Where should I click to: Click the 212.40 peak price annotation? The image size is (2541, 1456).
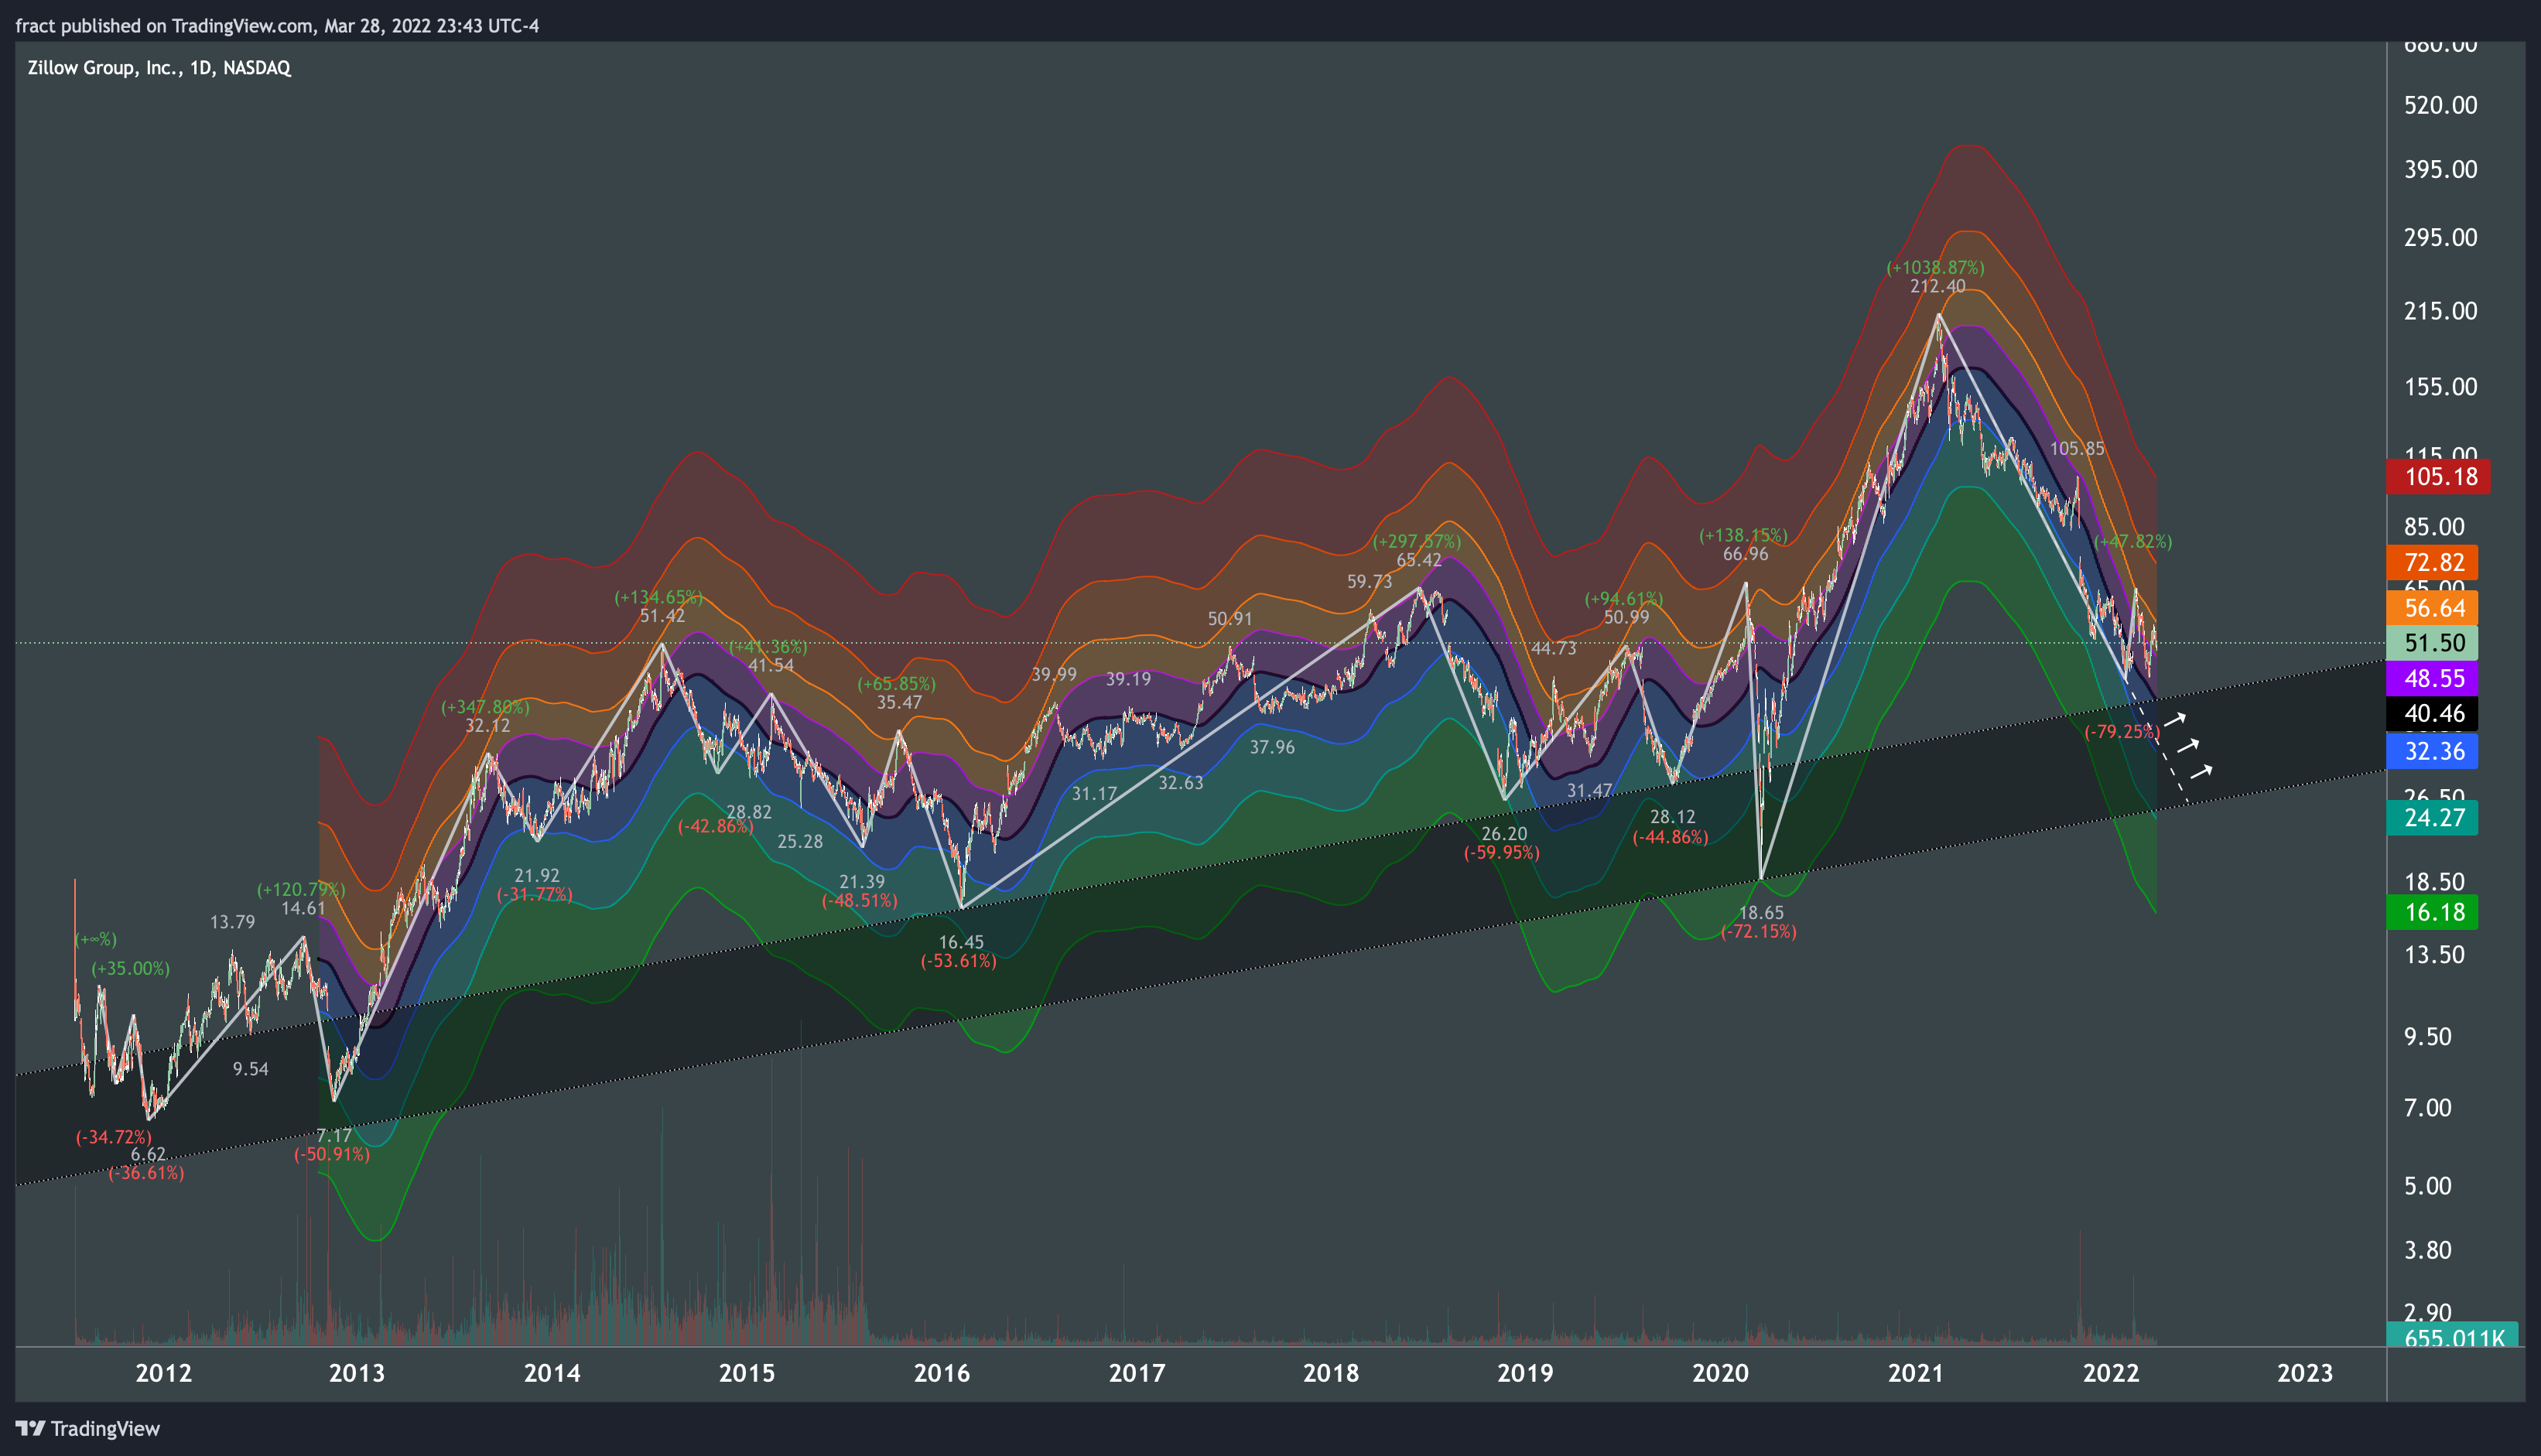click(x=1937, y=287)
